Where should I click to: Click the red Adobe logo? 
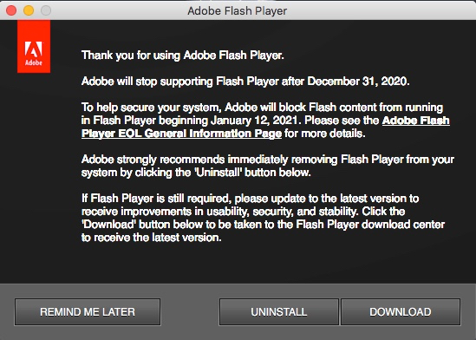(34, 47)
